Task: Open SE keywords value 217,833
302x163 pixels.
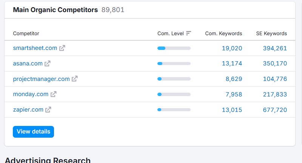Action: pyautogui.click(x=275, y=94)
